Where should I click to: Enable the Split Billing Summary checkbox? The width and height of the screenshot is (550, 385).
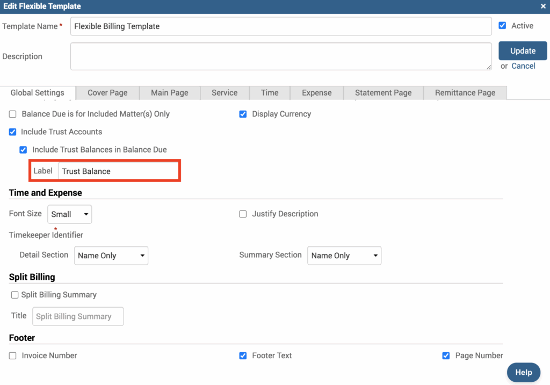[x=15, y=295]
